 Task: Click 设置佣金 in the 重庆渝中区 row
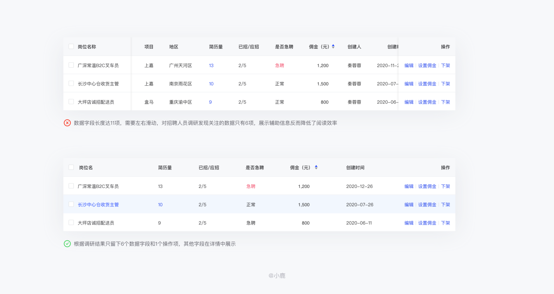[x=427, y=102]
